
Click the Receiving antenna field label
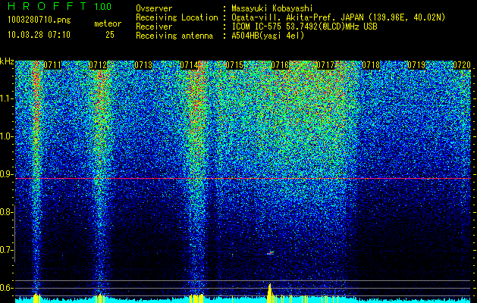pos(174,36)
